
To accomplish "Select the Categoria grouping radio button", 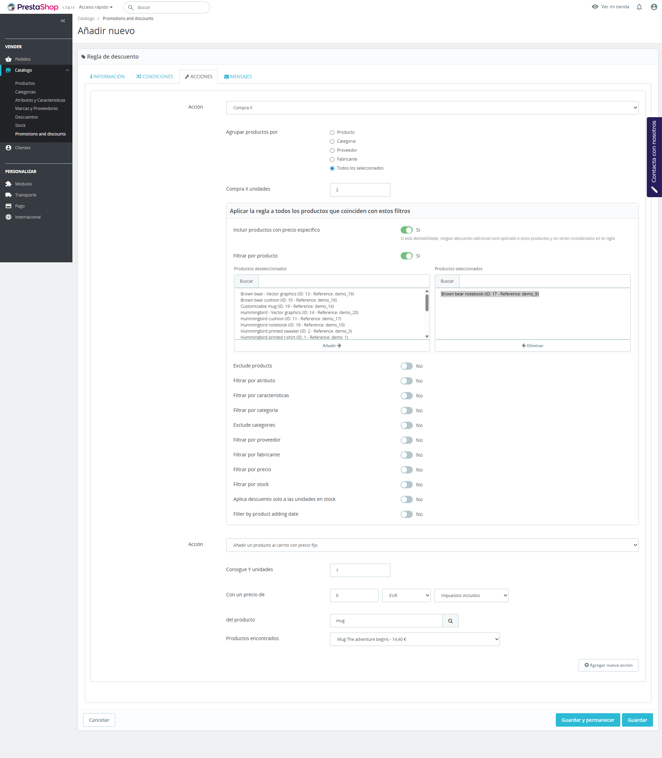I will 332,141.
